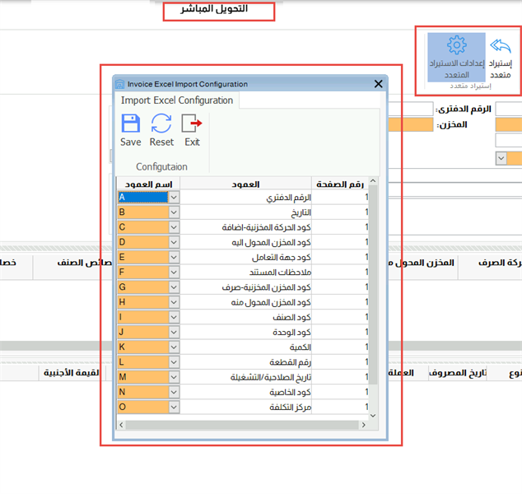The width and height of the screenshot is (522, 494).
Task: Click the Save icon in Configuration group
Action: click(x=130, y=124)
